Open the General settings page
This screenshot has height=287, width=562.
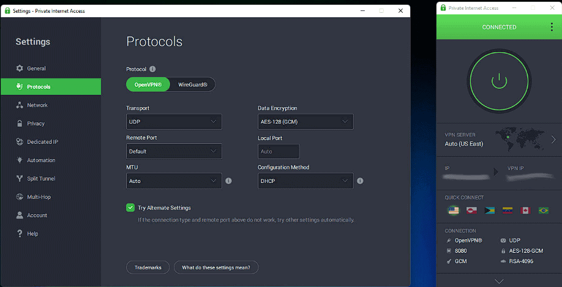pyautogui.click(x=51, y=68)
